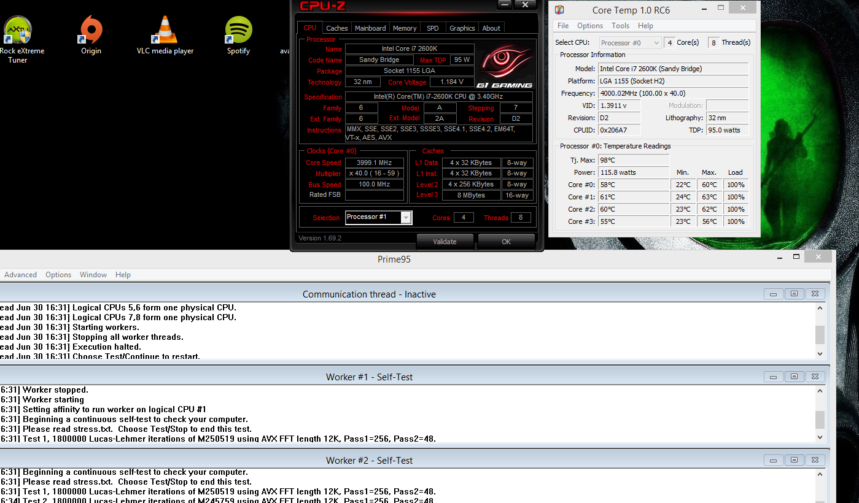This screenshot has height=503, width=859.
Task: Select the Graphics tab in CPU-Z
Action: click(x=462, y=28)
